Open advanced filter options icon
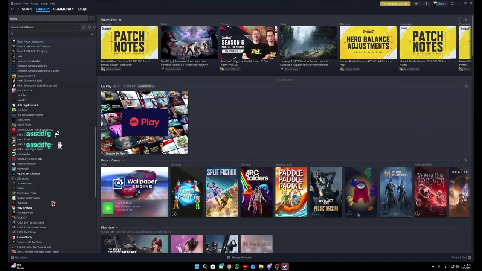This screenshot has height=271, width=482. click(x=92, y=34)
